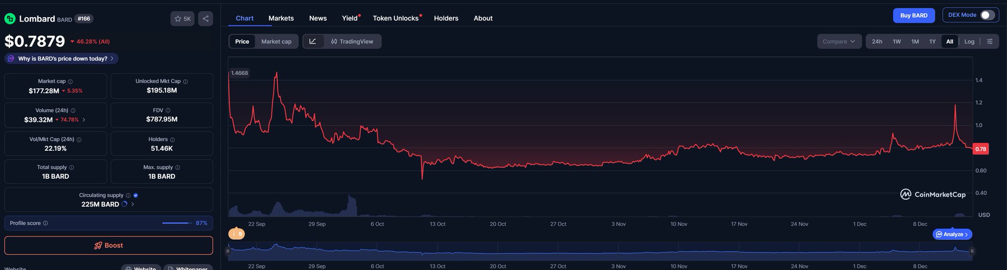
Task: Click the 22.19% Vol/Mkt Cap value
Action: [x=56, y=148]
